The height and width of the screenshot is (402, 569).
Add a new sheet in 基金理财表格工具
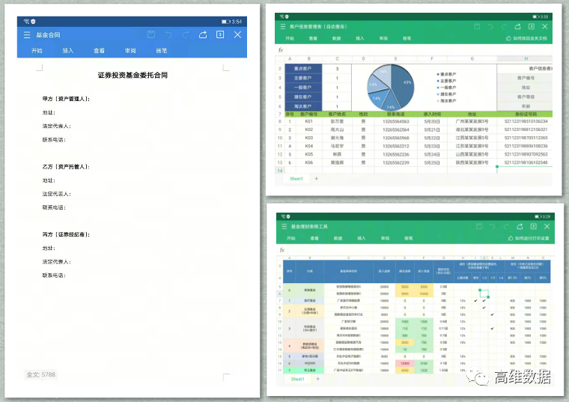316,379
